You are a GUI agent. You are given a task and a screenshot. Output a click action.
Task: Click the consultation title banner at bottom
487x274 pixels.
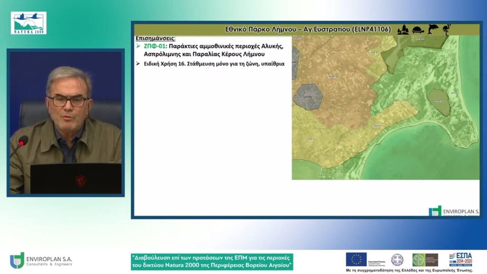pos(212,262)
